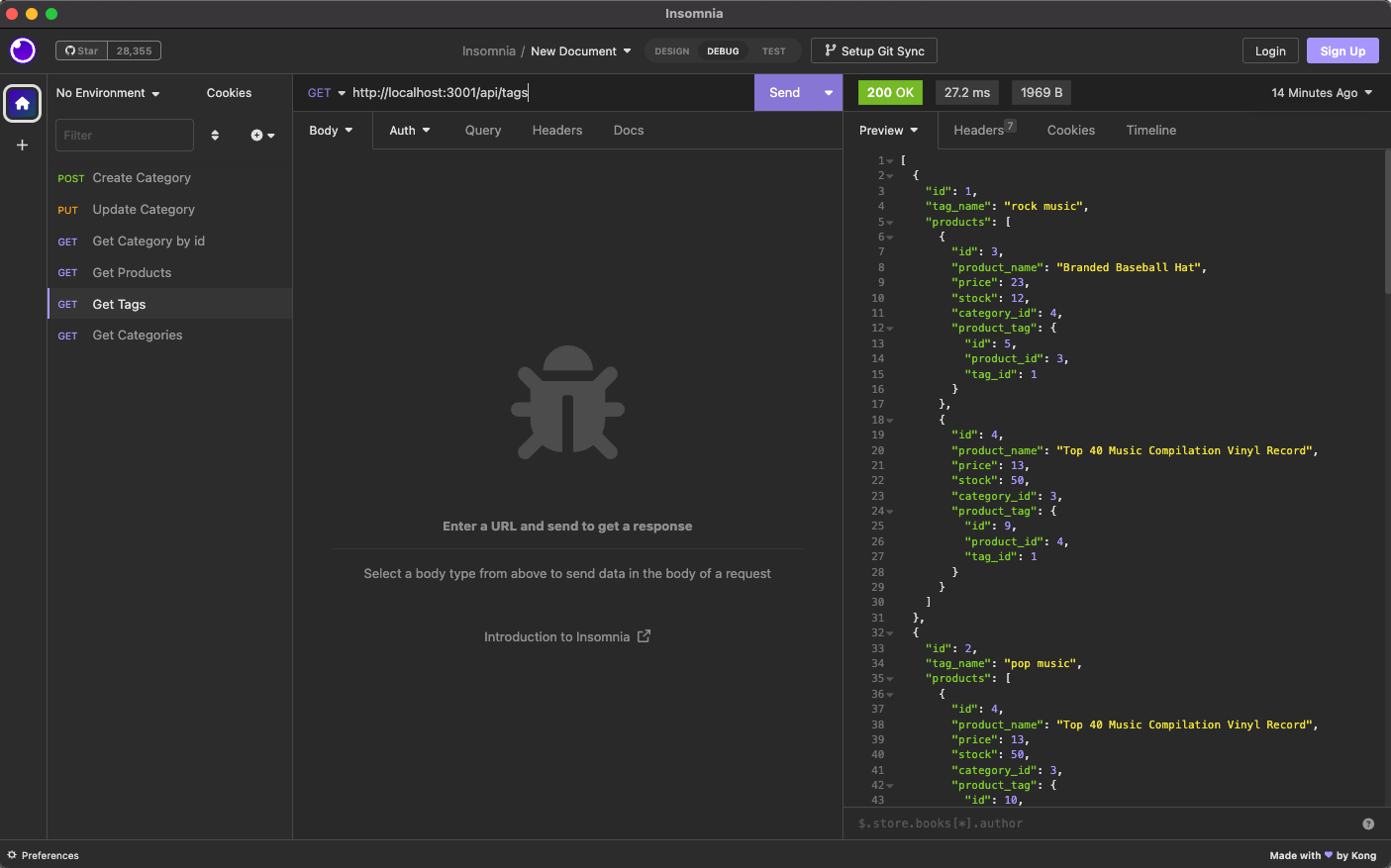1391x868 pixels.
Task: Create a new project with the plus icon
Action: 22,145
